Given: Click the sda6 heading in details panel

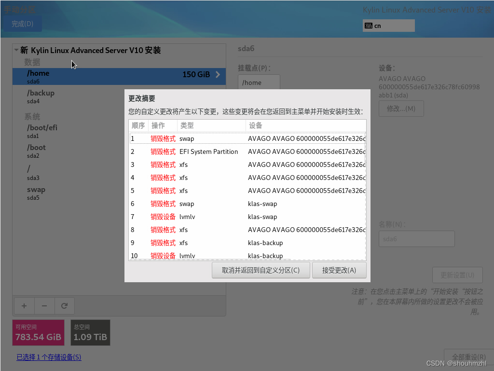Looking at the screenshot, I should (246, 49).
